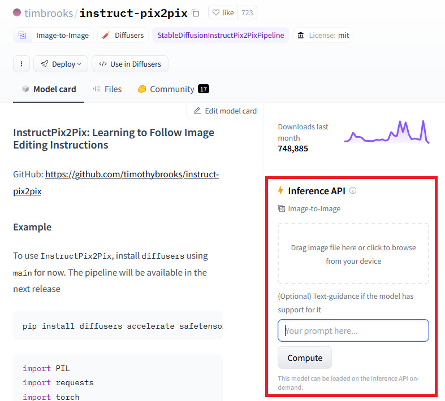Click the StableDiffusionInstructPix2PixPipeline tag
Image resolution: width=445 pixels, height=401 pixels.
click(221, 35)
